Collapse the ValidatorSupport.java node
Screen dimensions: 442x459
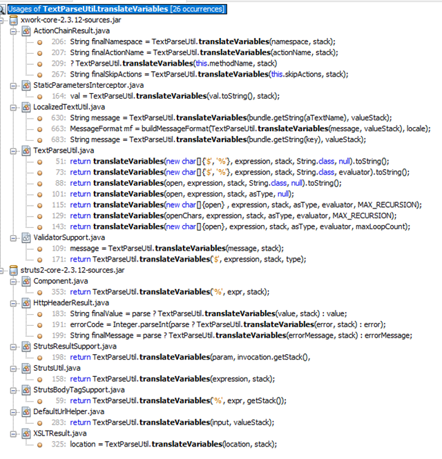[13, 238]
